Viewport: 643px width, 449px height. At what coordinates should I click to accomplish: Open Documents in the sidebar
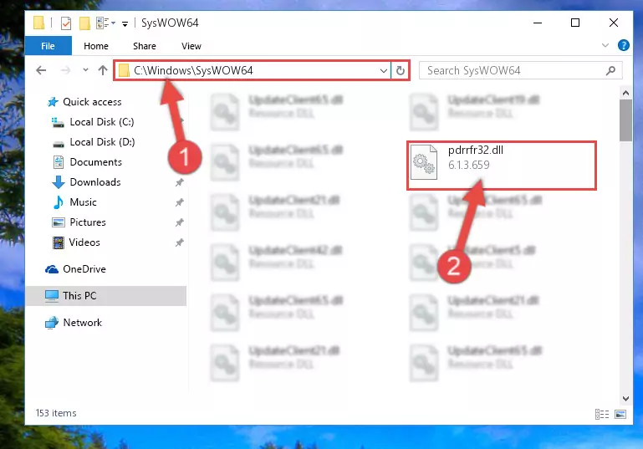point(95,162)
